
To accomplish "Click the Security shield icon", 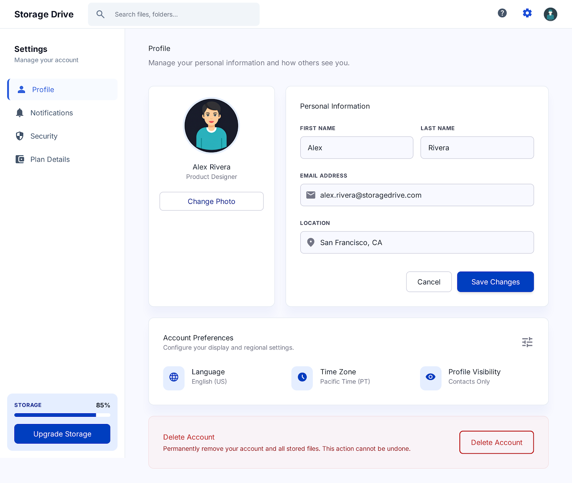I will coord(20,136).
